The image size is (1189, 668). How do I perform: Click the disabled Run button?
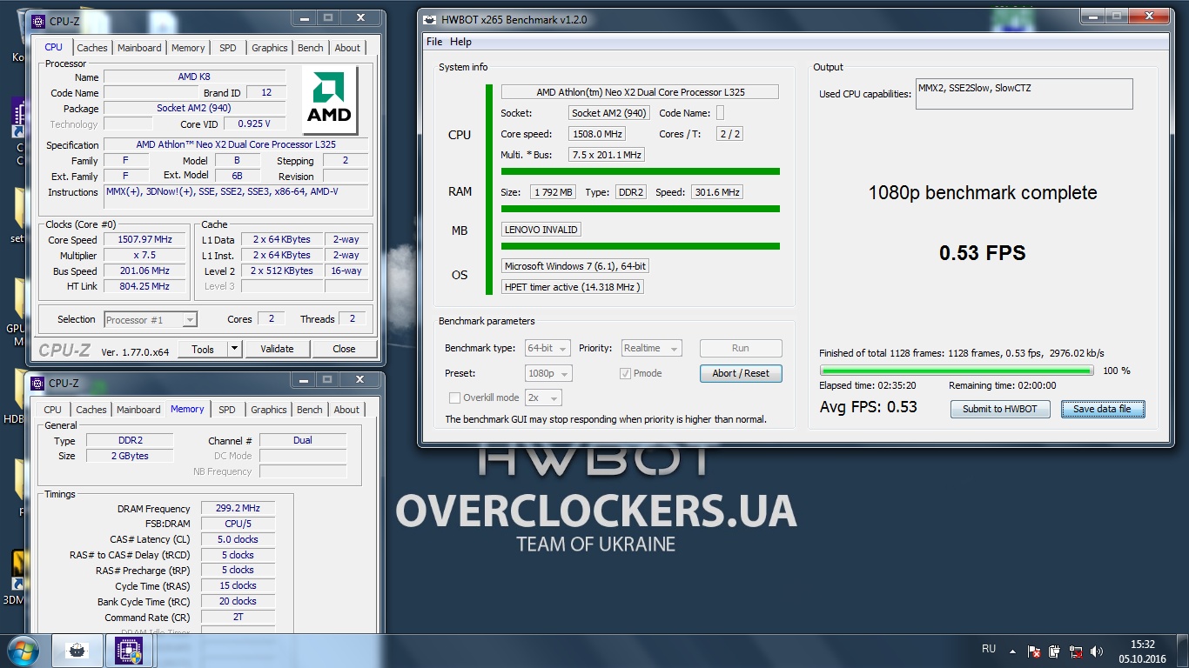point(741,348)
